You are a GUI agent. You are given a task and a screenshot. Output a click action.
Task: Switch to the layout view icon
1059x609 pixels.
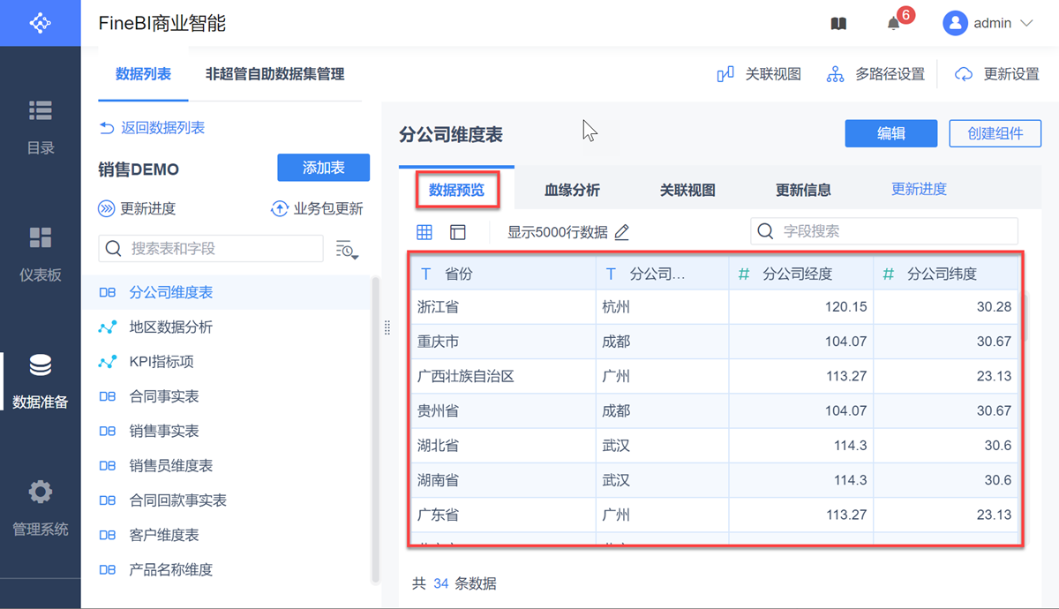point(457,232)
